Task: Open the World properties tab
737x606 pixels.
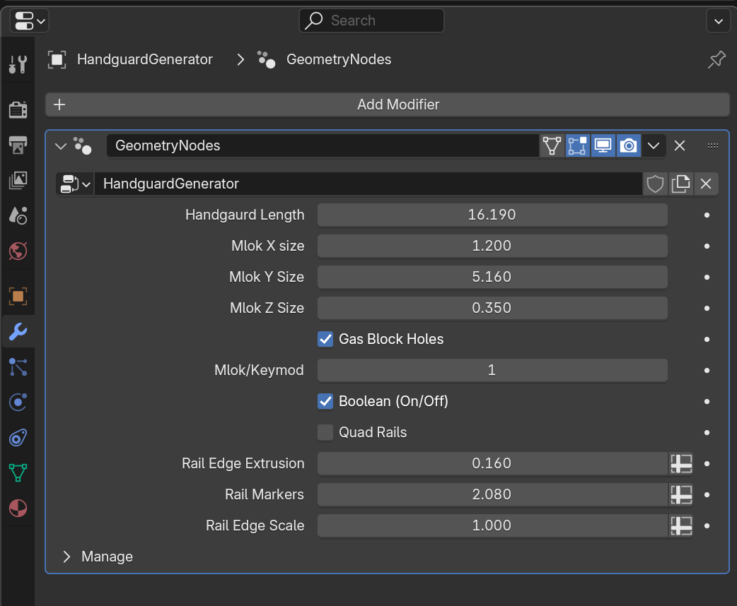Action: point(18,251)
